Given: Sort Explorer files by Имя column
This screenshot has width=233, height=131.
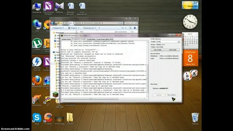Looking at the screenshot, I should 82,32.
